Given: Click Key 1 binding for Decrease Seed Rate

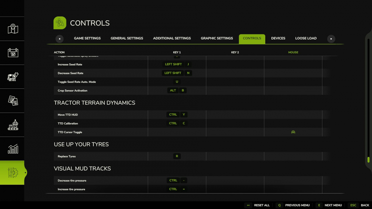Looking at the screenshot, I should 177,73.
